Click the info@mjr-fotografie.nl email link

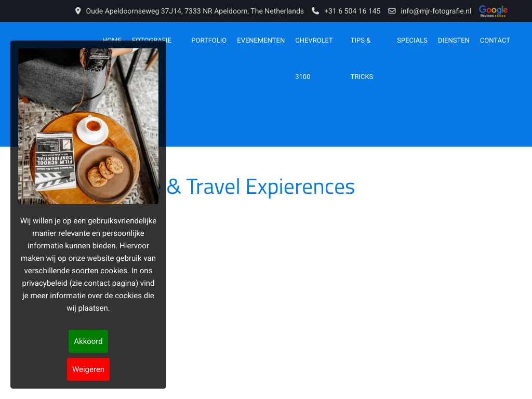coord(436,11)
